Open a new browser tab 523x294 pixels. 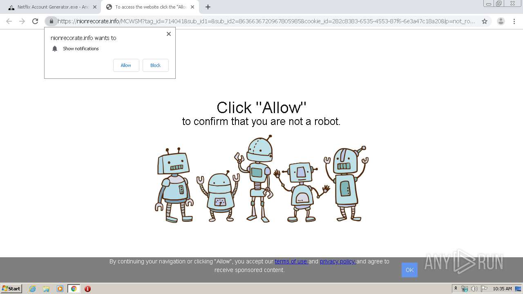(208, 7)
